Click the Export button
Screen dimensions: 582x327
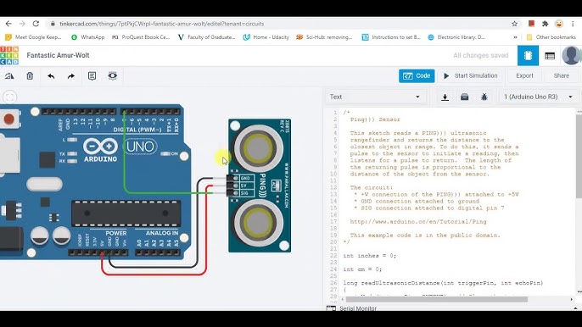click(x=524, y=76)
